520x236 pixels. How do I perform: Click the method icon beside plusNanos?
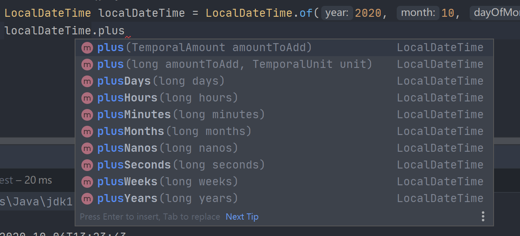(x=87, y=148)
